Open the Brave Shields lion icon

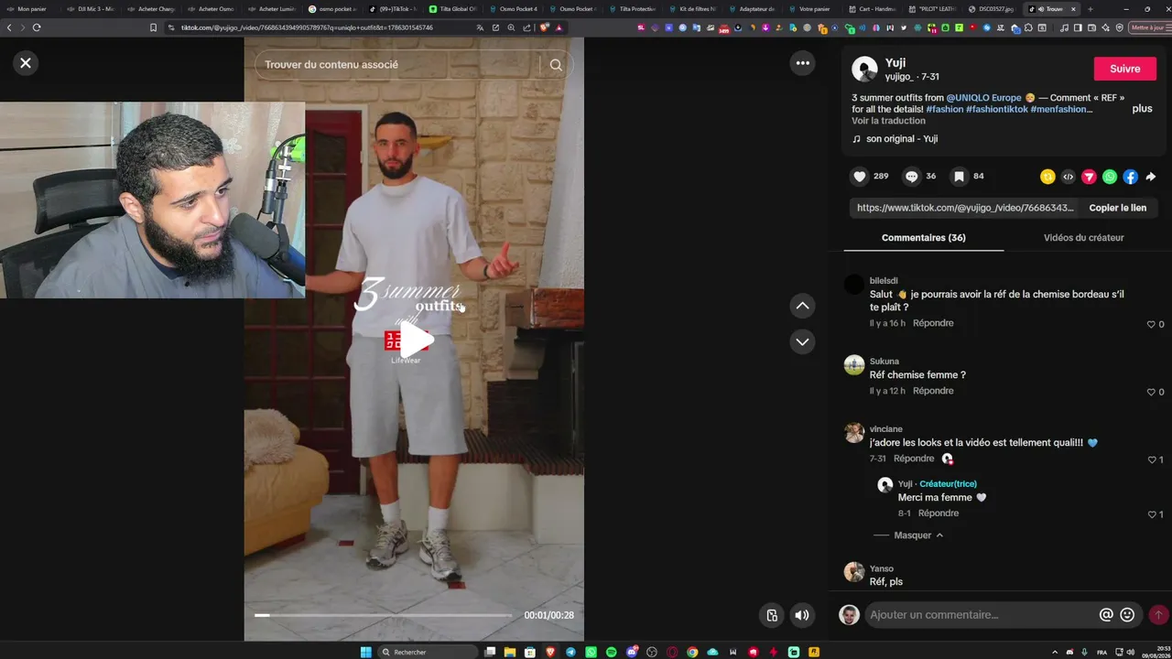pos(545,27)
